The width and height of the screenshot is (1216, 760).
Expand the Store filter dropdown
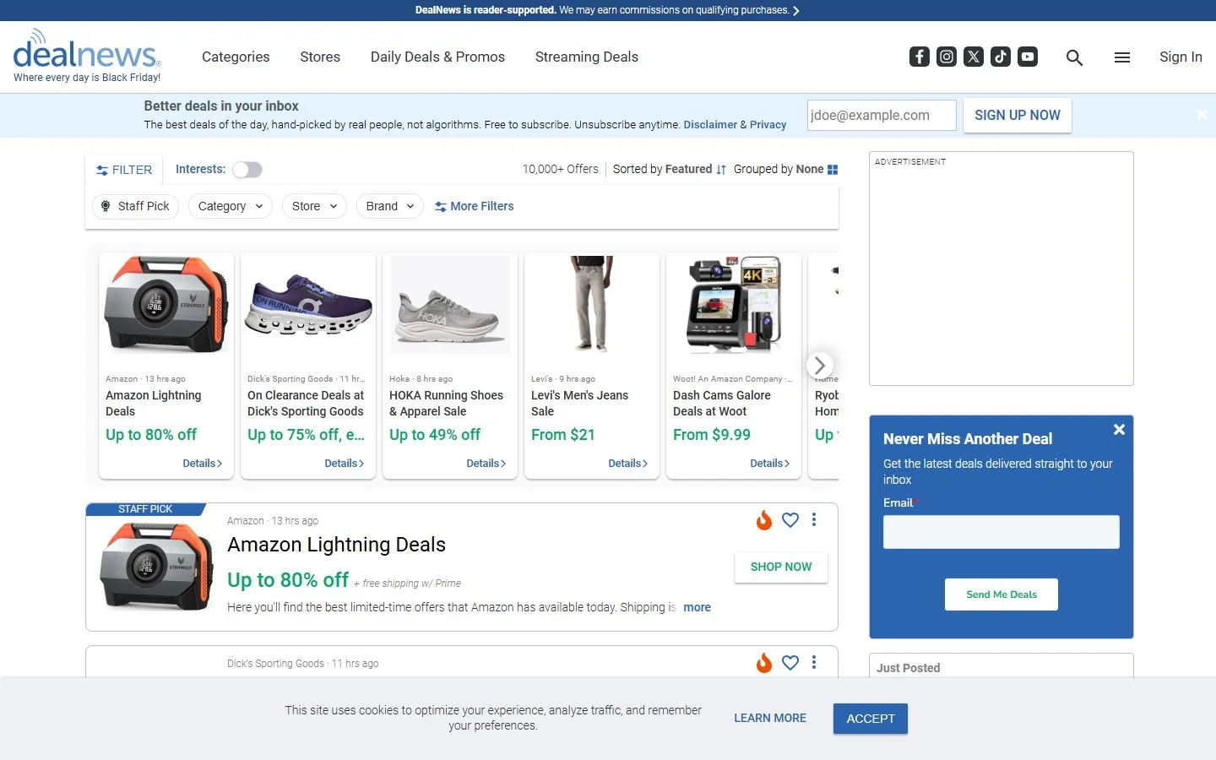click(314, 206)
